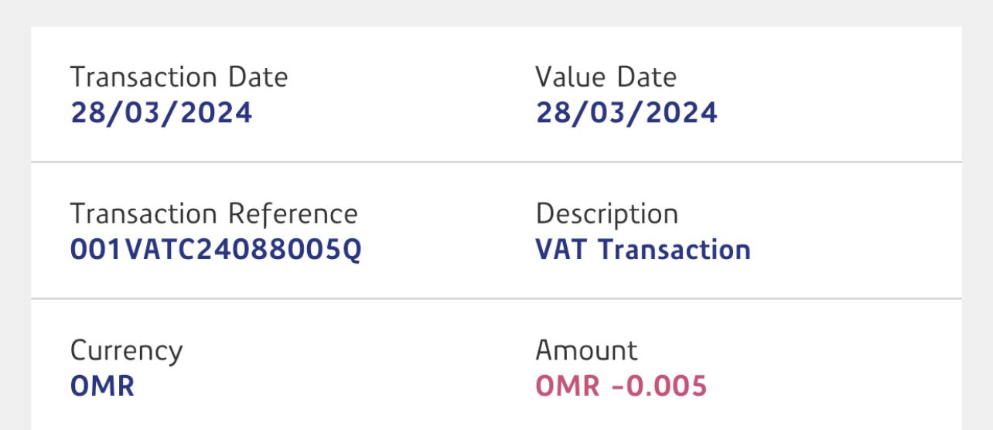Click divider line below the reference row
The image size is (993, 430).
(496, 299)
